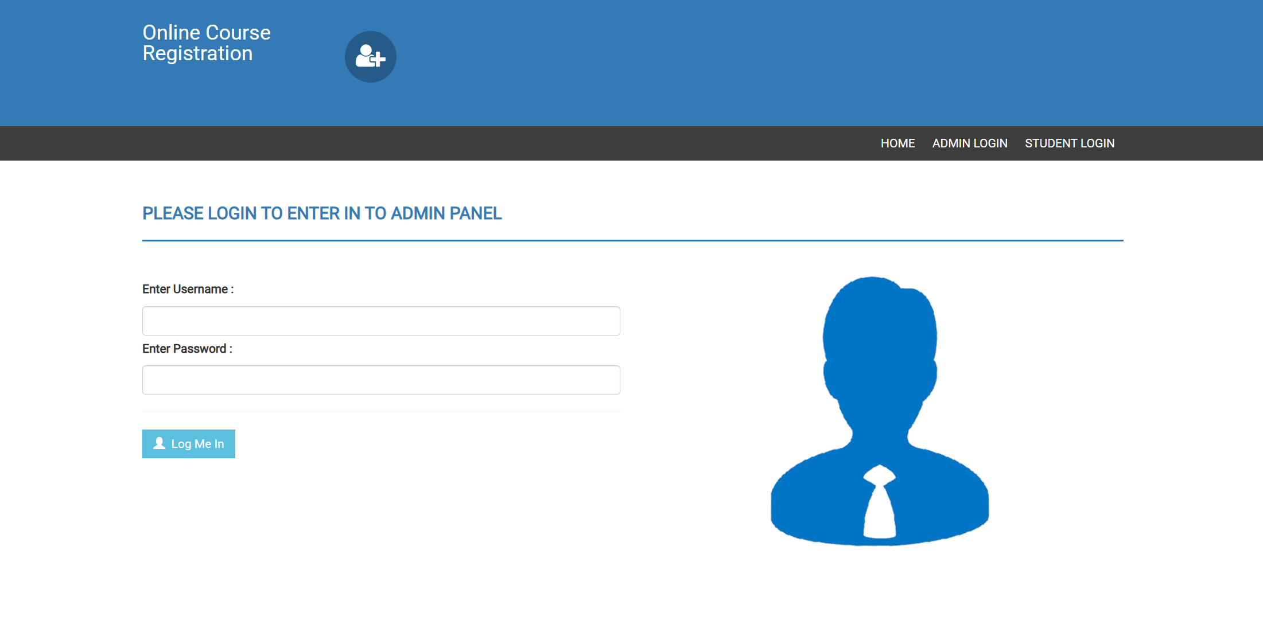
Task: Open the ADMIN LOGIN menu item
Action: (969, 143)
